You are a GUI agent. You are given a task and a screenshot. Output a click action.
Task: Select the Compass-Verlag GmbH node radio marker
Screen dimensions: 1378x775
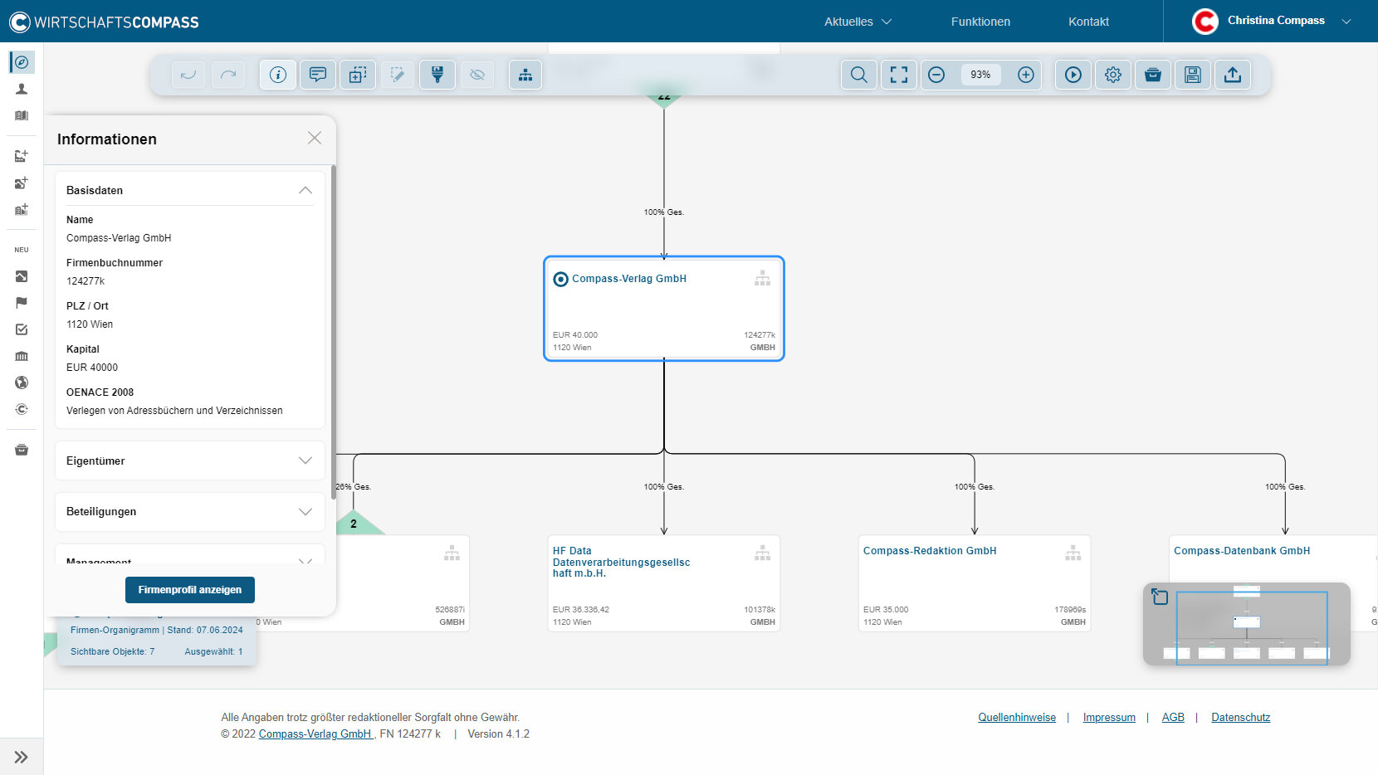click(x=561, y=280)
